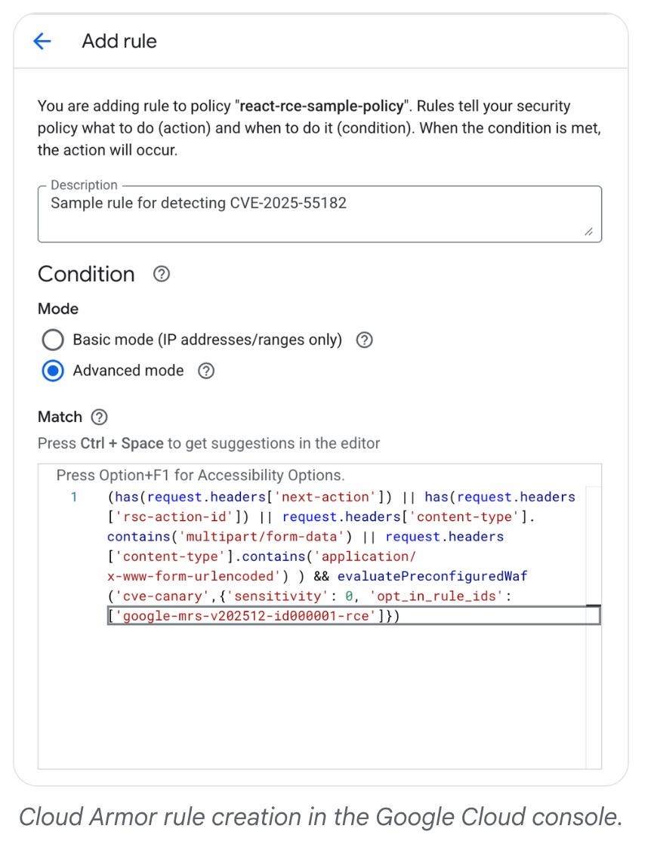Click the Description textarea resize handle
Viewport: 654px width, 841px height.
pos(588,232)
